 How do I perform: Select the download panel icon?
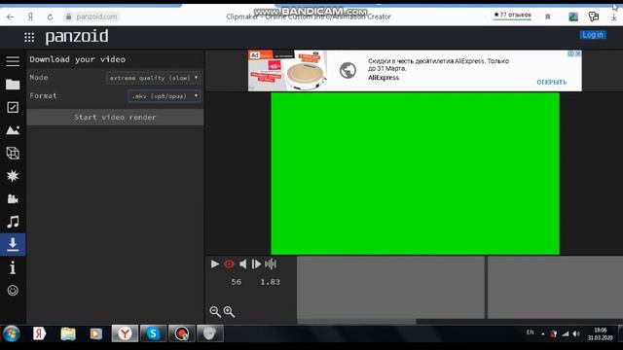coord(13,244)
